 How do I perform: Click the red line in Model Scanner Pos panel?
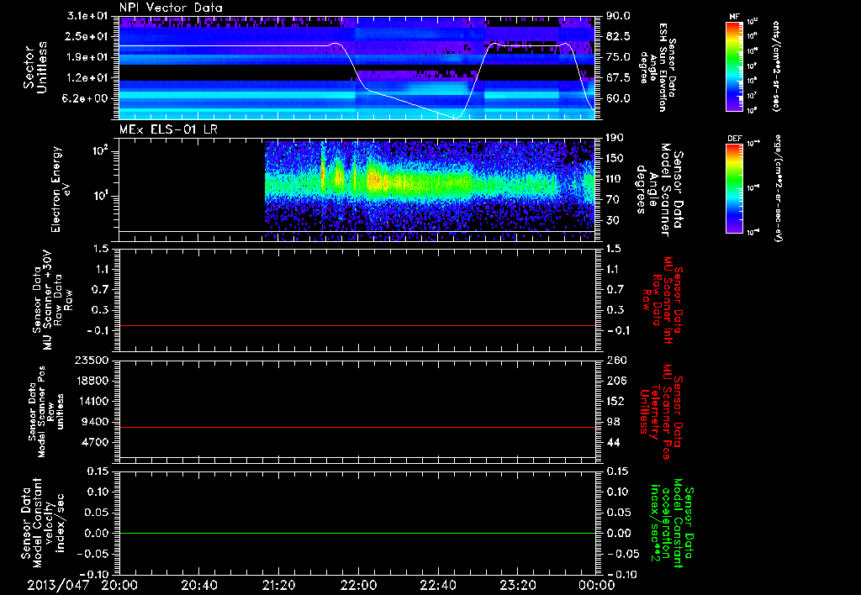(x=357, y=427)
